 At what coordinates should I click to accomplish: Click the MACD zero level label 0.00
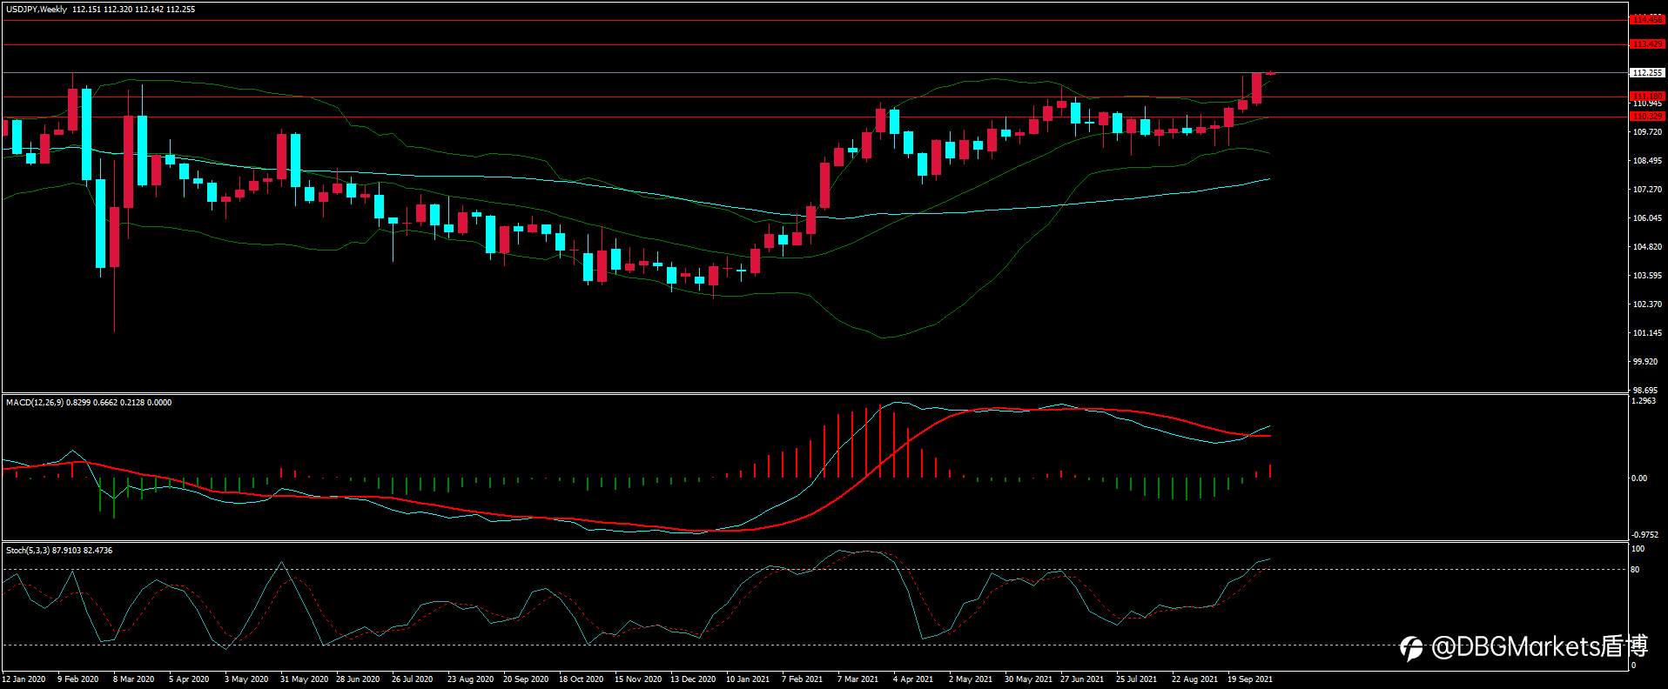1639,478
